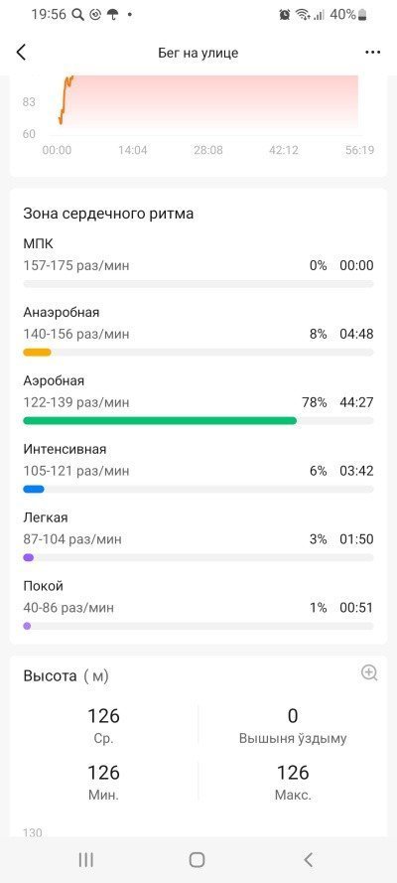
Task: Tap the Зона сердечного ритма heading
Action: point(108,214)
